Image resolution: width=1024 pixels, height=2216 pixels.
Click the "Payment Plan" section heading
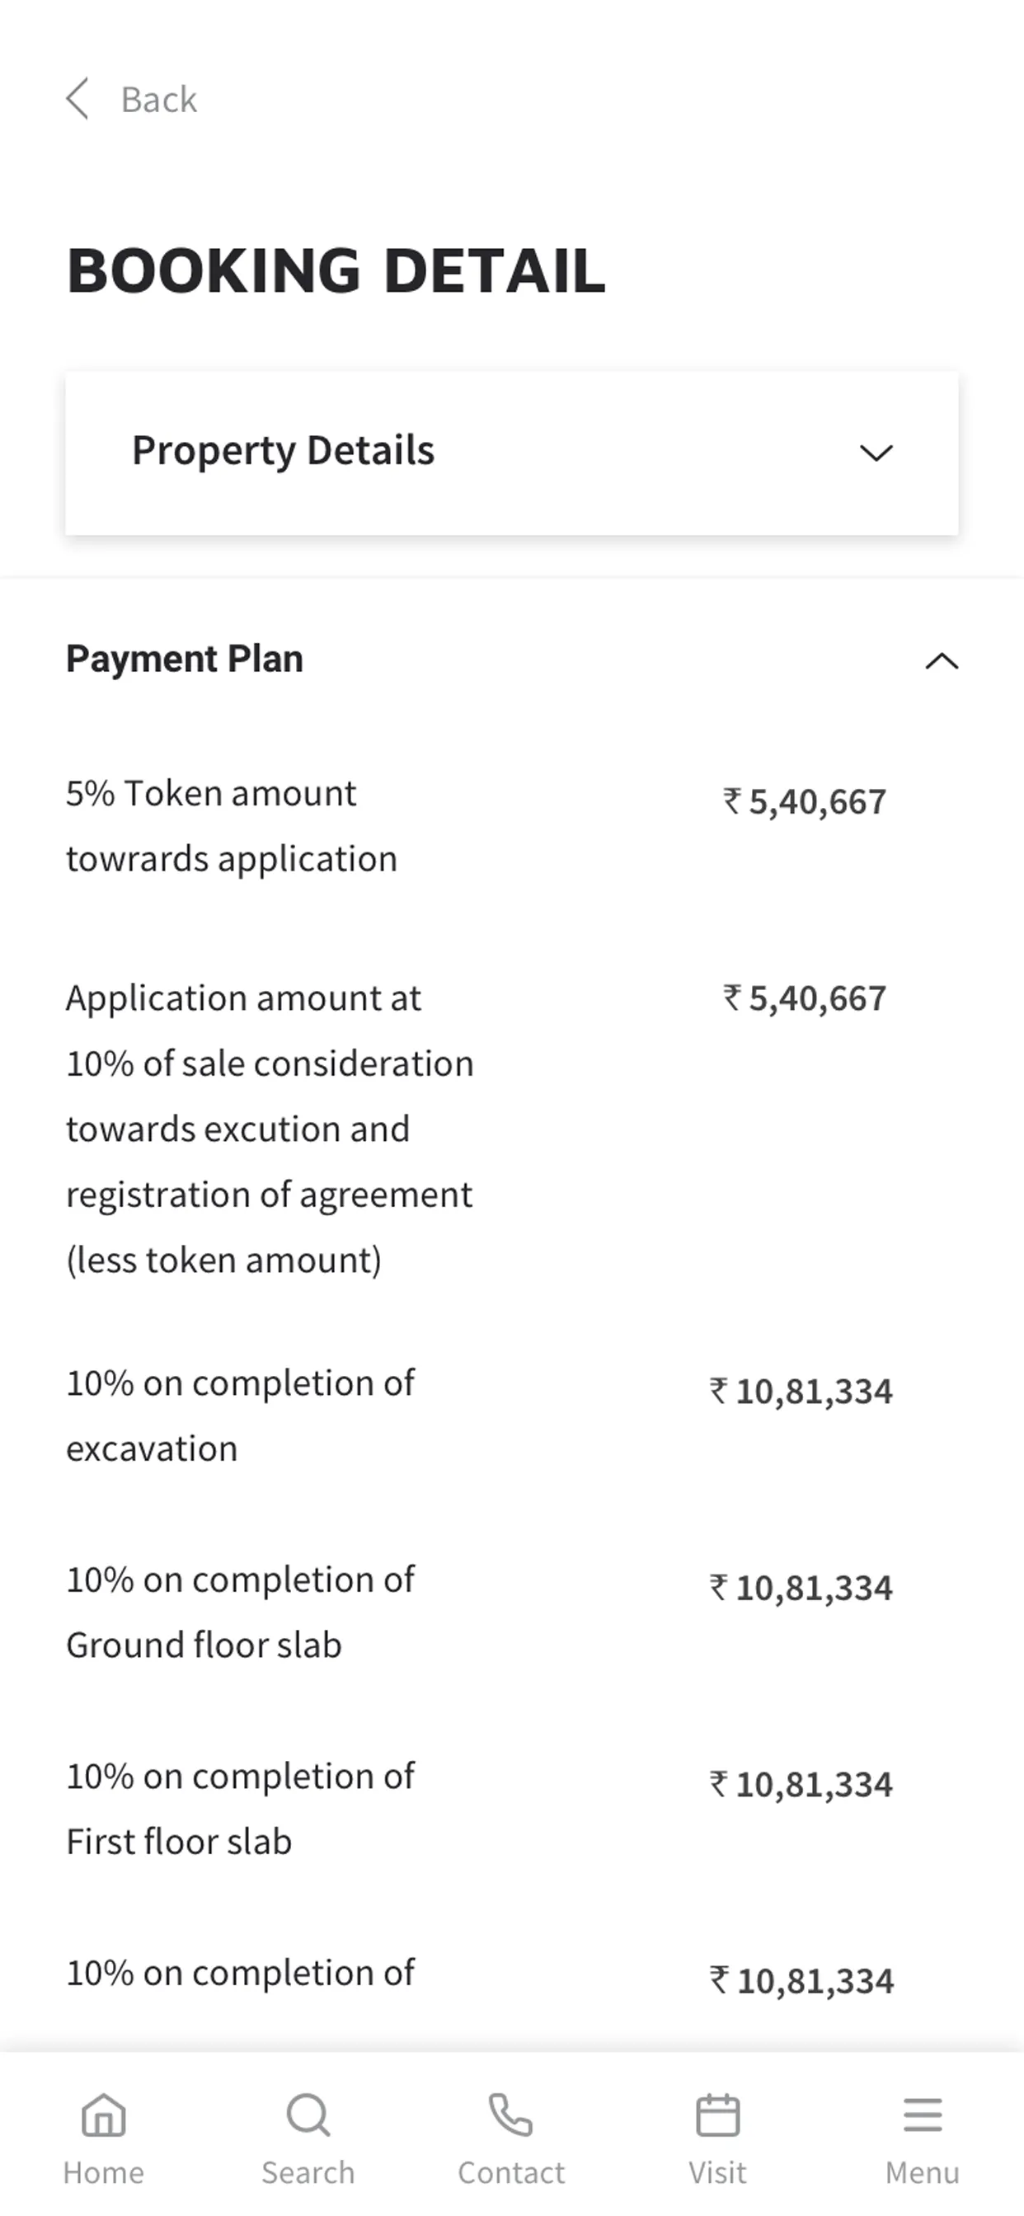pyautogui.click(x=185, y=659)
